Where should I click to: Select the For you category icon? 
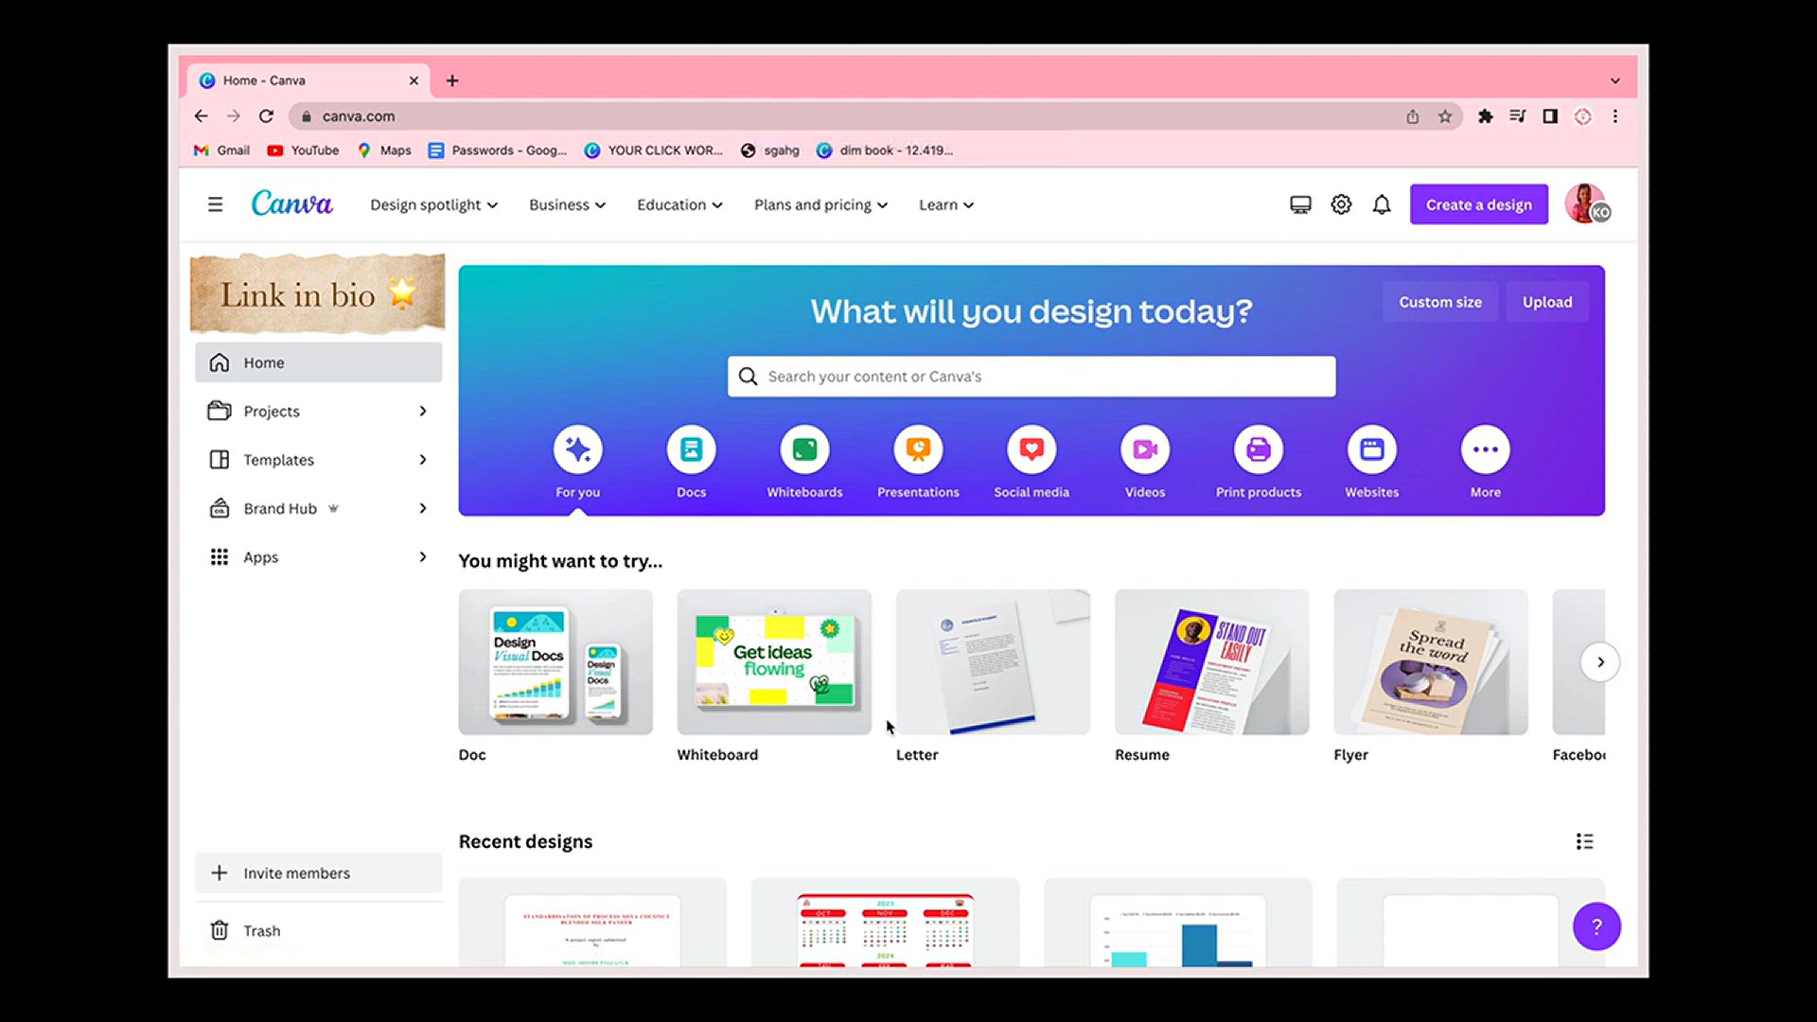pos(577,449)
